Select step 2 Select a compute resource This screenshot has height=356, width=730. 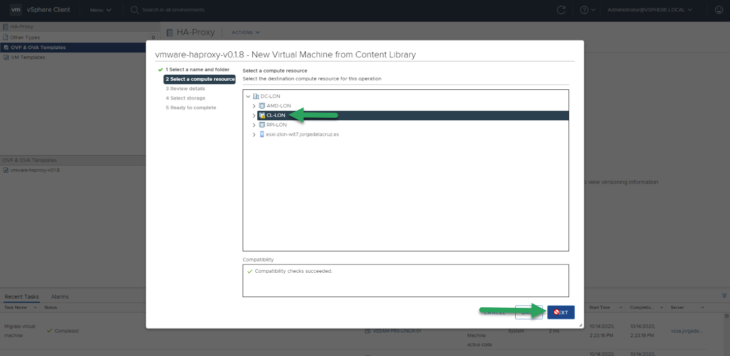(x=200, y=79)
